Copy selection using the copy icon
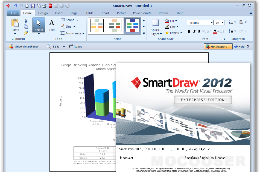 pyautogui.click(x=26, y=26)
